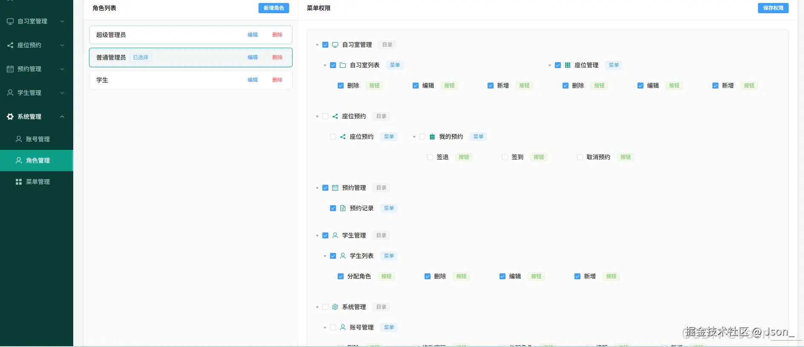Toggle the 自习室管理 directory checkbox
The height and width of the screenshot is (347, 804).
[325, 45]
